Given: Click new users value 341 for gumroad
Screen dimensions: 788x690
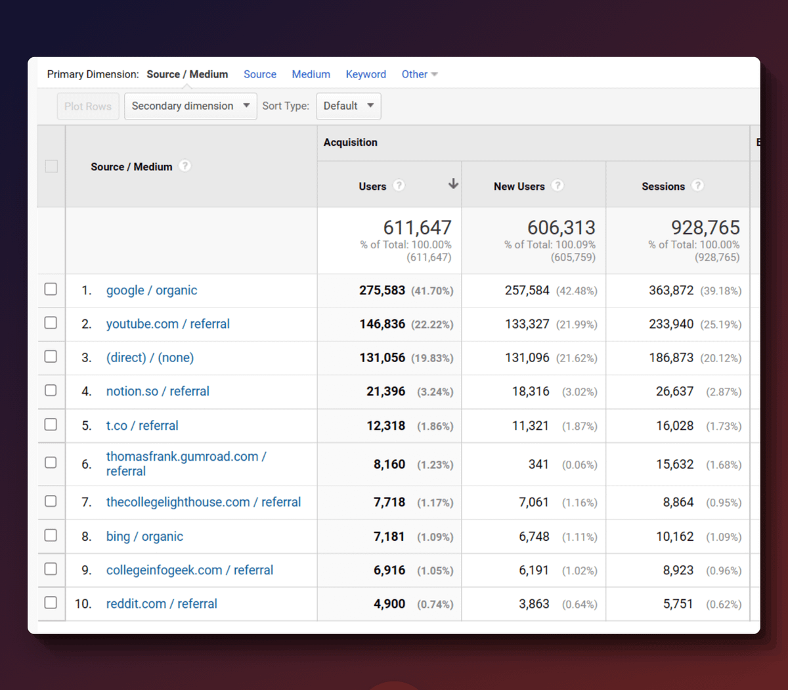Looking at the screenshot, I should coord(538,464).
